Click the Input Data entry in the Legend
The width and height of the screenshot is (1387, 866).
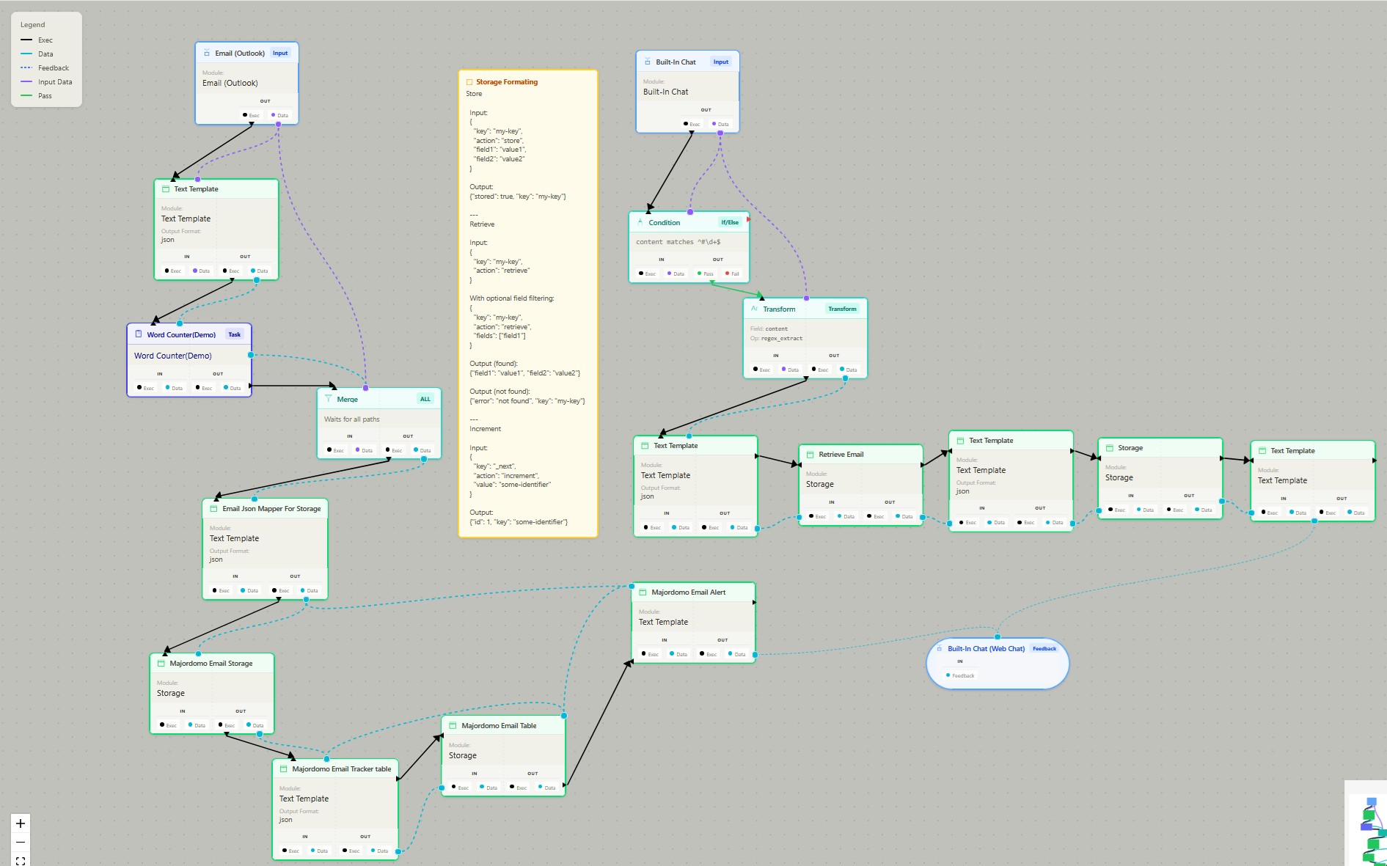[x=46, y=82]
